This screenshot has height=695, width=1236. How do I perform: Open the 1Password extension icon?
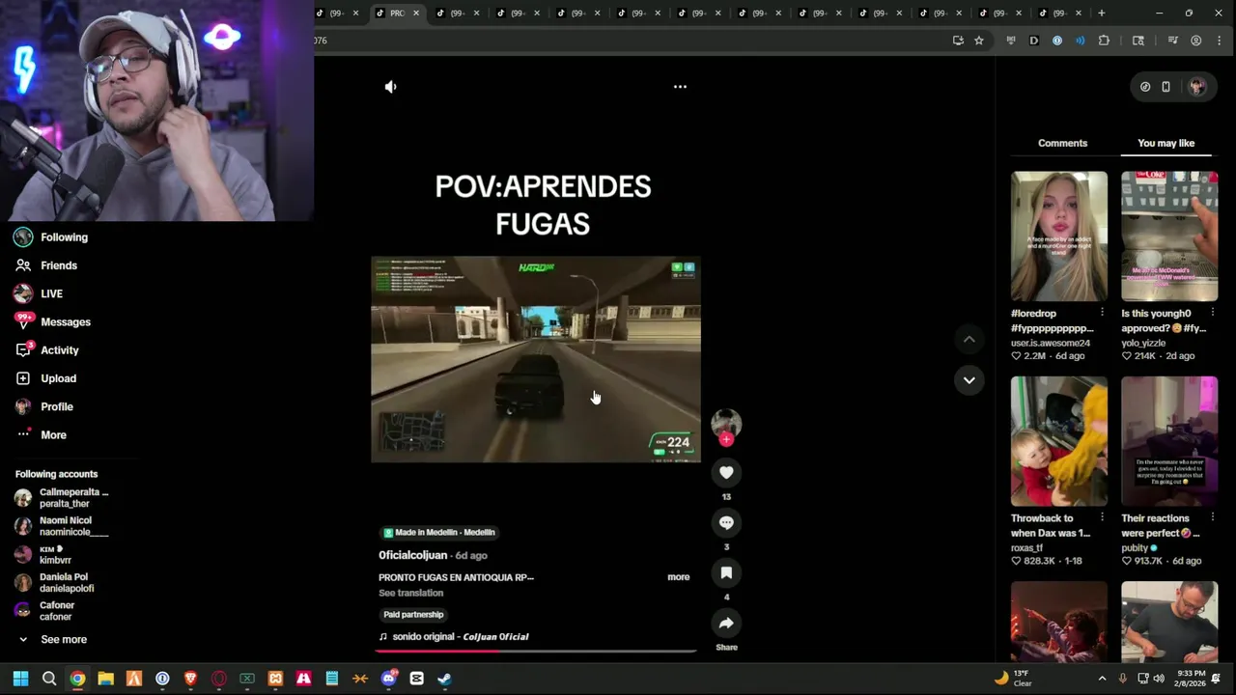click(x=1057, y=41)
